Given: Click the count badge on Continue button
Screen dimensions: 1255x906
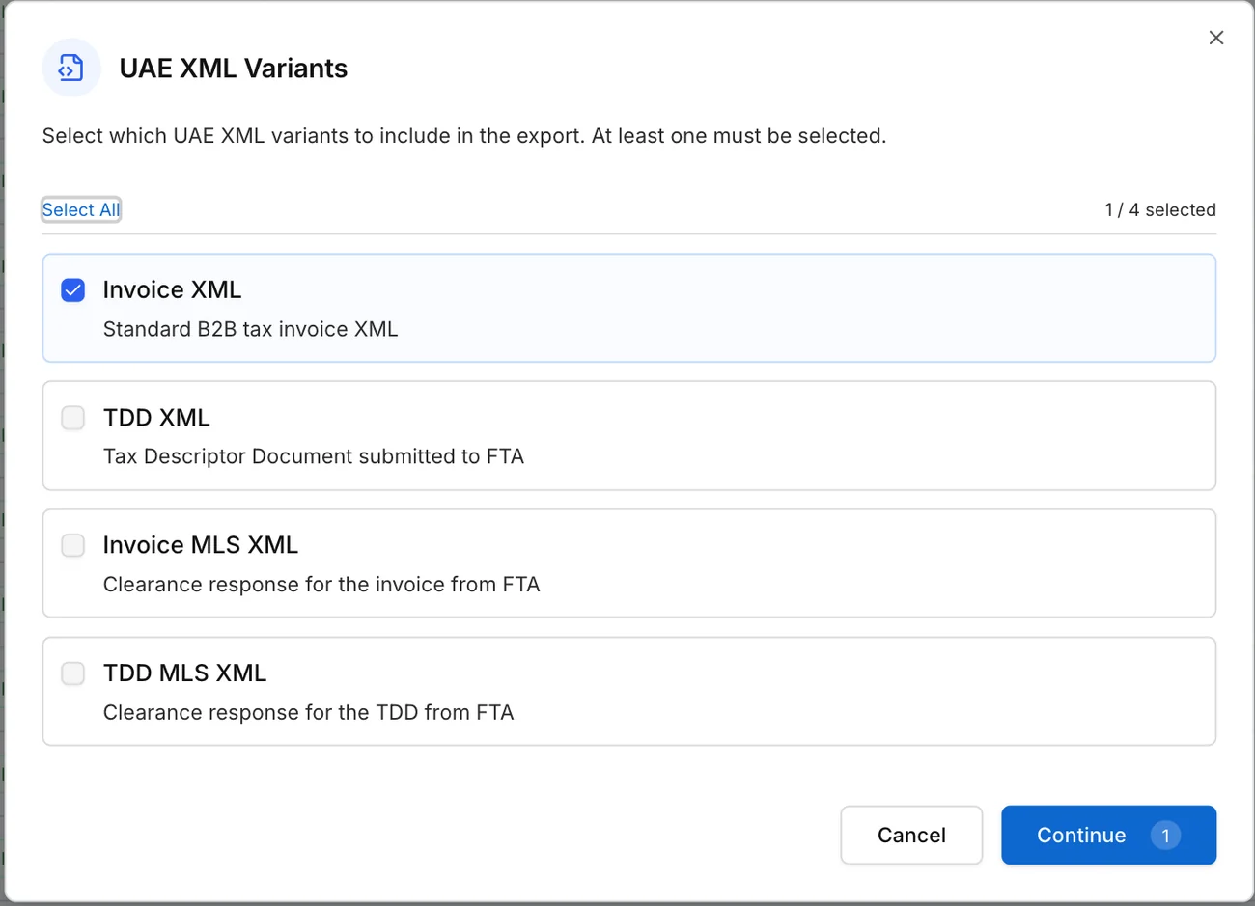Looking at the screenshot, I should coord(1165,836).
